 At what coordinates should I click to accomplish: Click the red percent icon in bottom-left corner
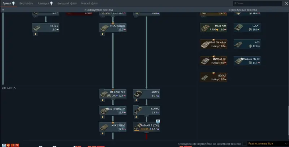pos(17,145)
